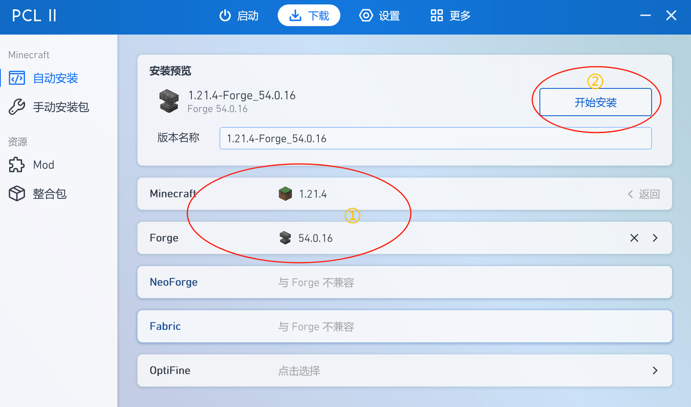Go back using the 返回 link
The width and height of the screenshot is (691, 407).
(644, 194)
